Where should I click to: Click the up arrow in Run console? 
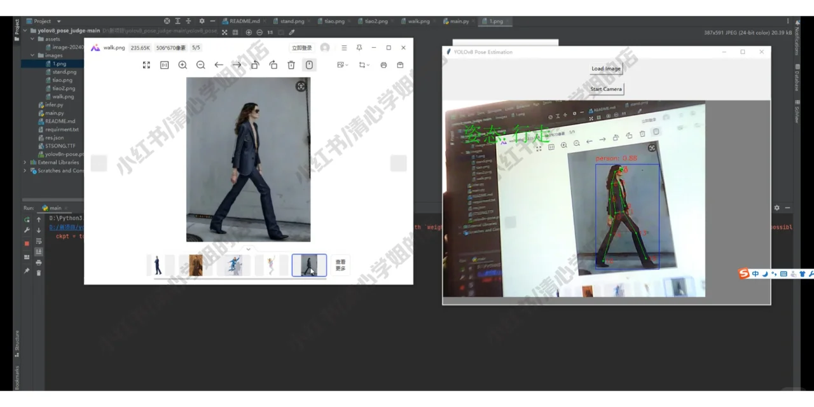(x=39, y=219)
